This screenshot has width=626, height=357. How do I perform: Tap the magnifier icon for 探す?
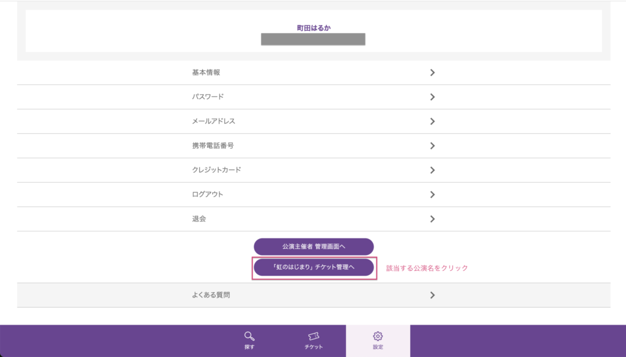point(249,336)
